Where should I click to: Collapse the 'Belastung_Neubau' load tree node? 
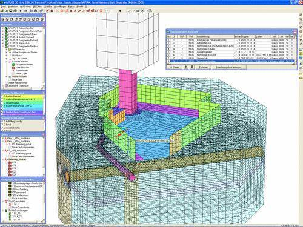tap(2, 159)
